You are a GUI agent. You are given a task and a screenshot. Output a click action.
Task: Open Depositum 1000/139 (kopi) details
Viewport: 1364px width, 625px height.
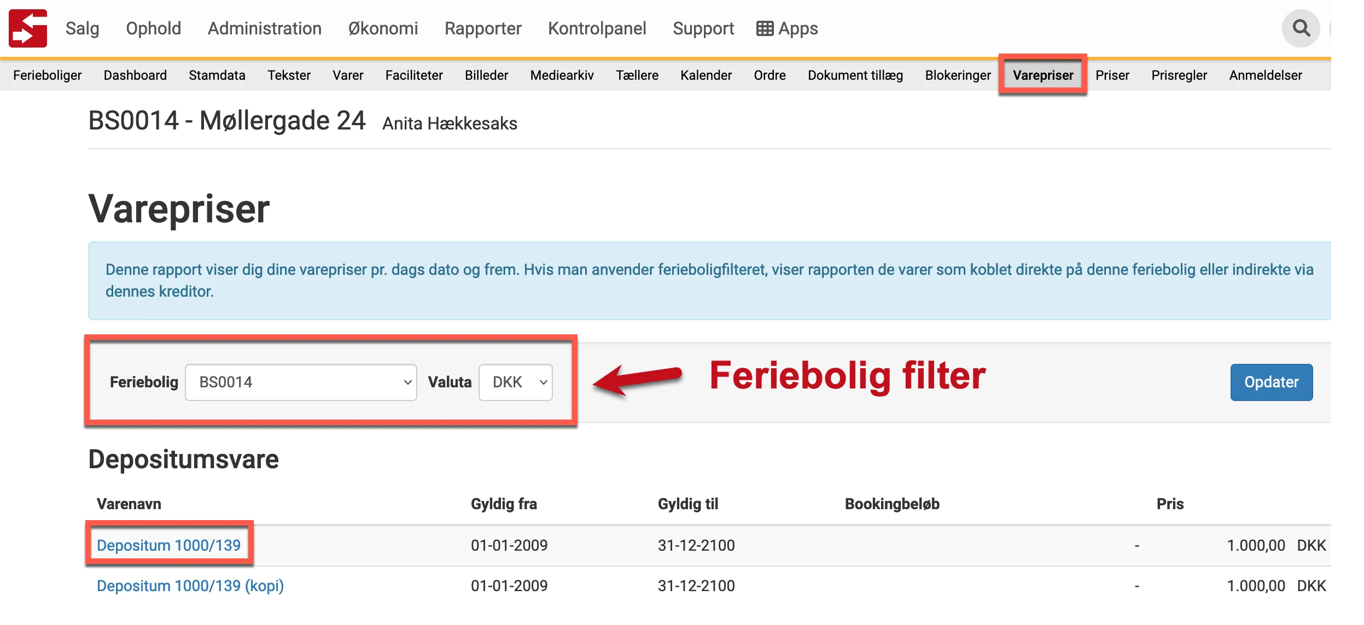190,585
